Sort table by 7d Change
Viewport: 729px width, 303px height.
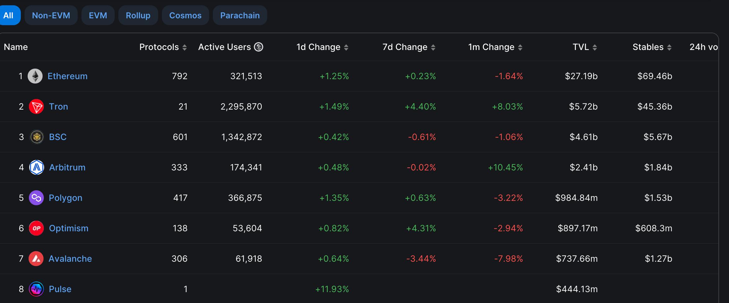click(x=433, y=47)
